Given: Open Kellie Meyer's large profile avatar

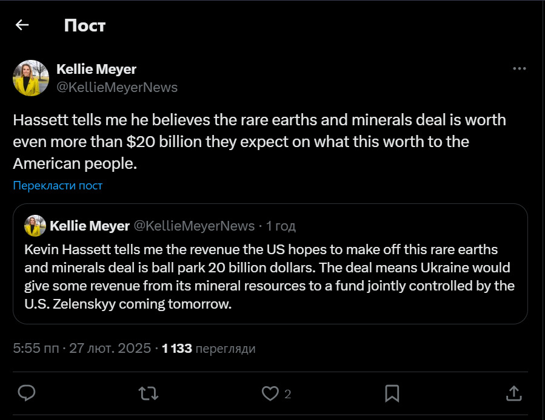Looking at the screenshot, I should (31, 77).
